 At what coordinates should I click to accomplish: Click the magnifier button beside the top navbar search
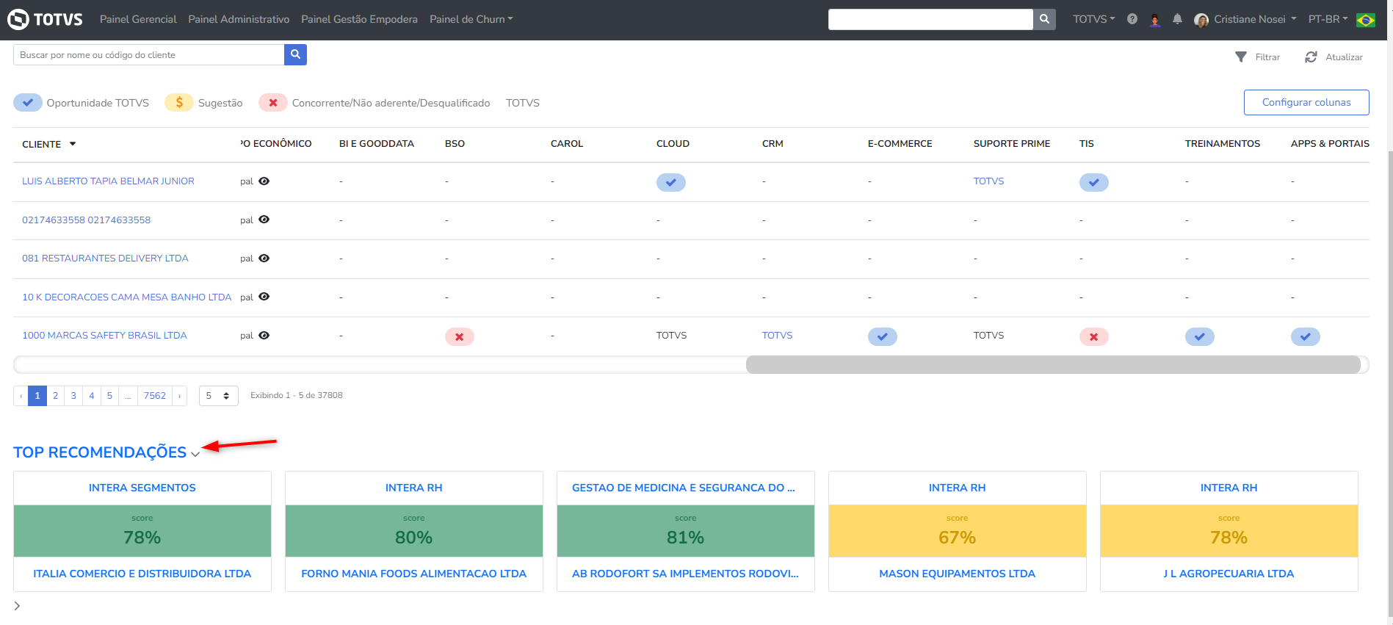tap(1044, 19)
